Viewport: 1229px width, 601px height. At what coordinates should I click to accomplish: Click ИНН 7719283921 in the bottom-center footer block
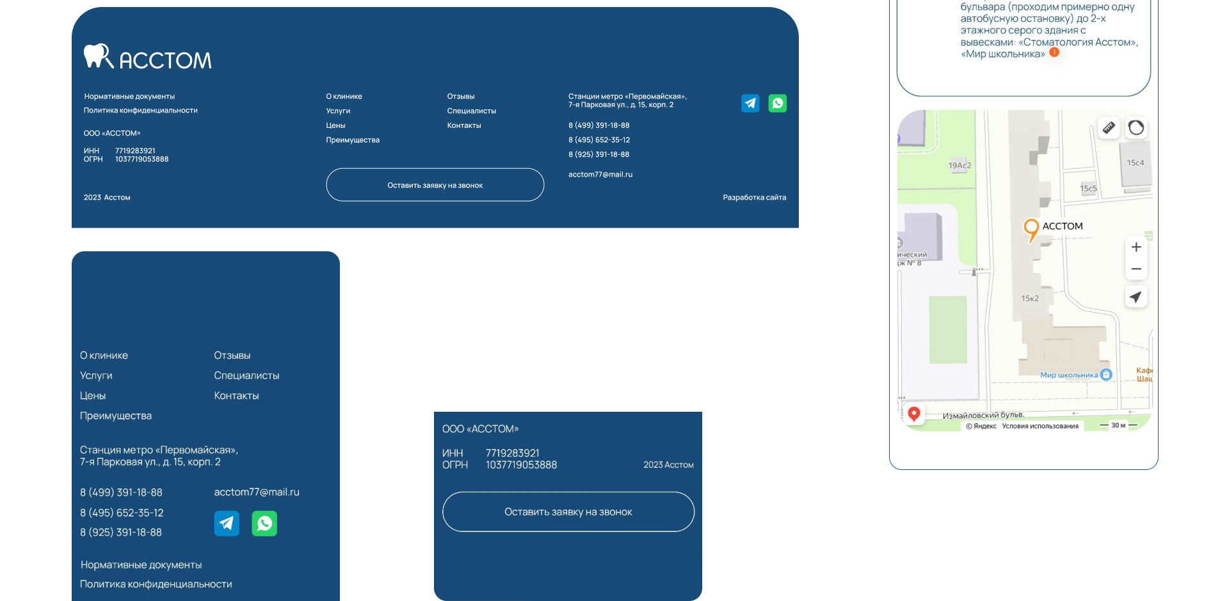point(513,453)
